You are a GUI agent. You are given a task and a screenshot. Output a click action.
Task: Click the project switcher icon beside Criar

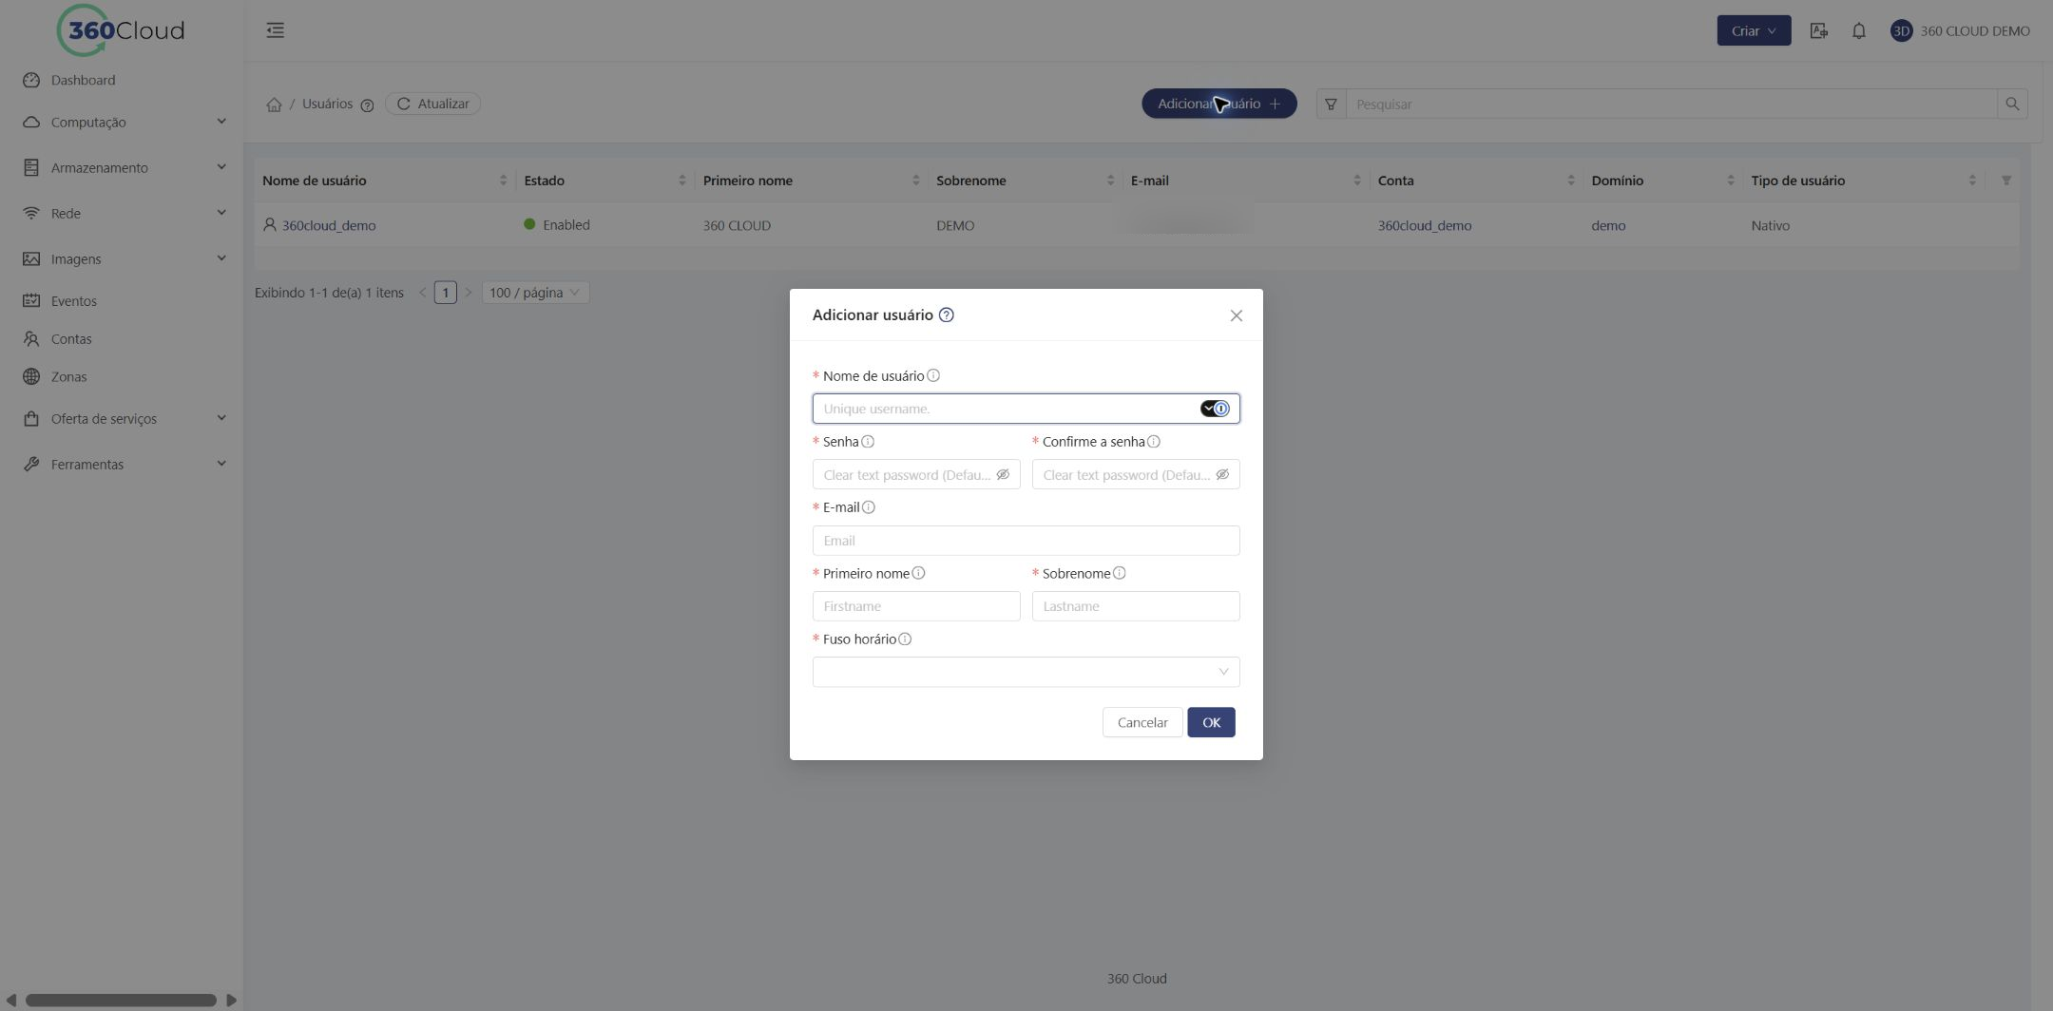(x=1818, y=30)
